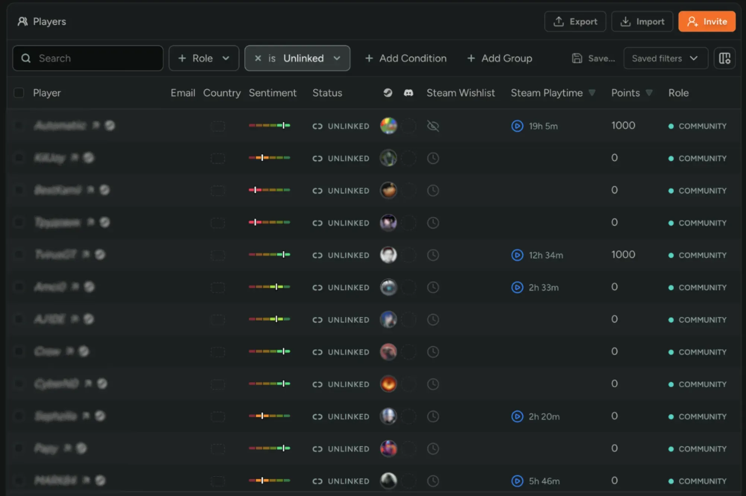Click sentiment bar in 2h 33m row
The height and width of the screenshot is (496, 746).
tap(269, 287)
